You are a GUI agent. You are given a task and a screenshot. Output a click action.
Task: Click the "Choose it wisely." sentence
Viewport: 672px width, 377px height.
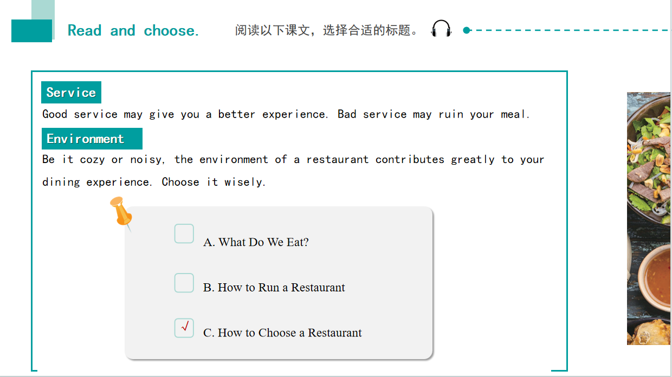pyautogui.click(x=214, y=182)
